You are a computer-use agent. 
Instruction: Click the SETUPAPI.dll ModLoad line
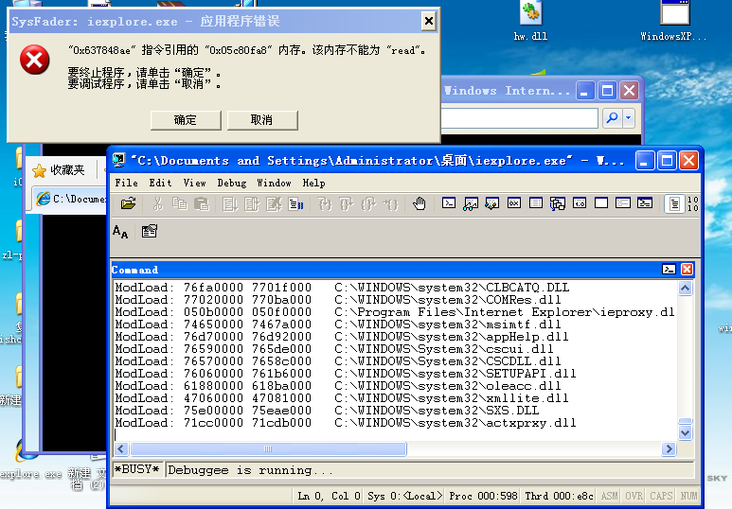(x=346, y=374)
